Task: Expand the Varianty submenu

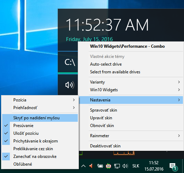Action: (x=131, y=82)
